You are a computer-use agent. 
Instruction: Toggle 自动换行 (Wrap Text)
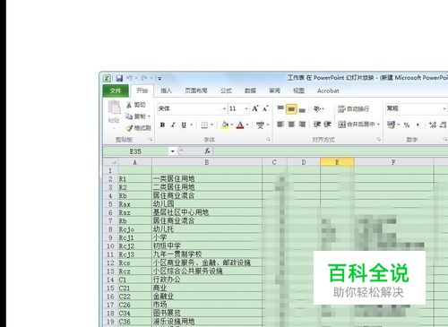click(x=354, y=108)
